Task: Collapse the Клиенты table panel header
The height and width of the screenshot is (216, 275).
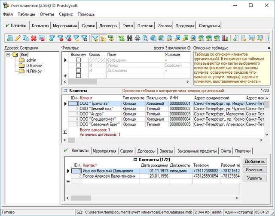Action: point(65,91)
